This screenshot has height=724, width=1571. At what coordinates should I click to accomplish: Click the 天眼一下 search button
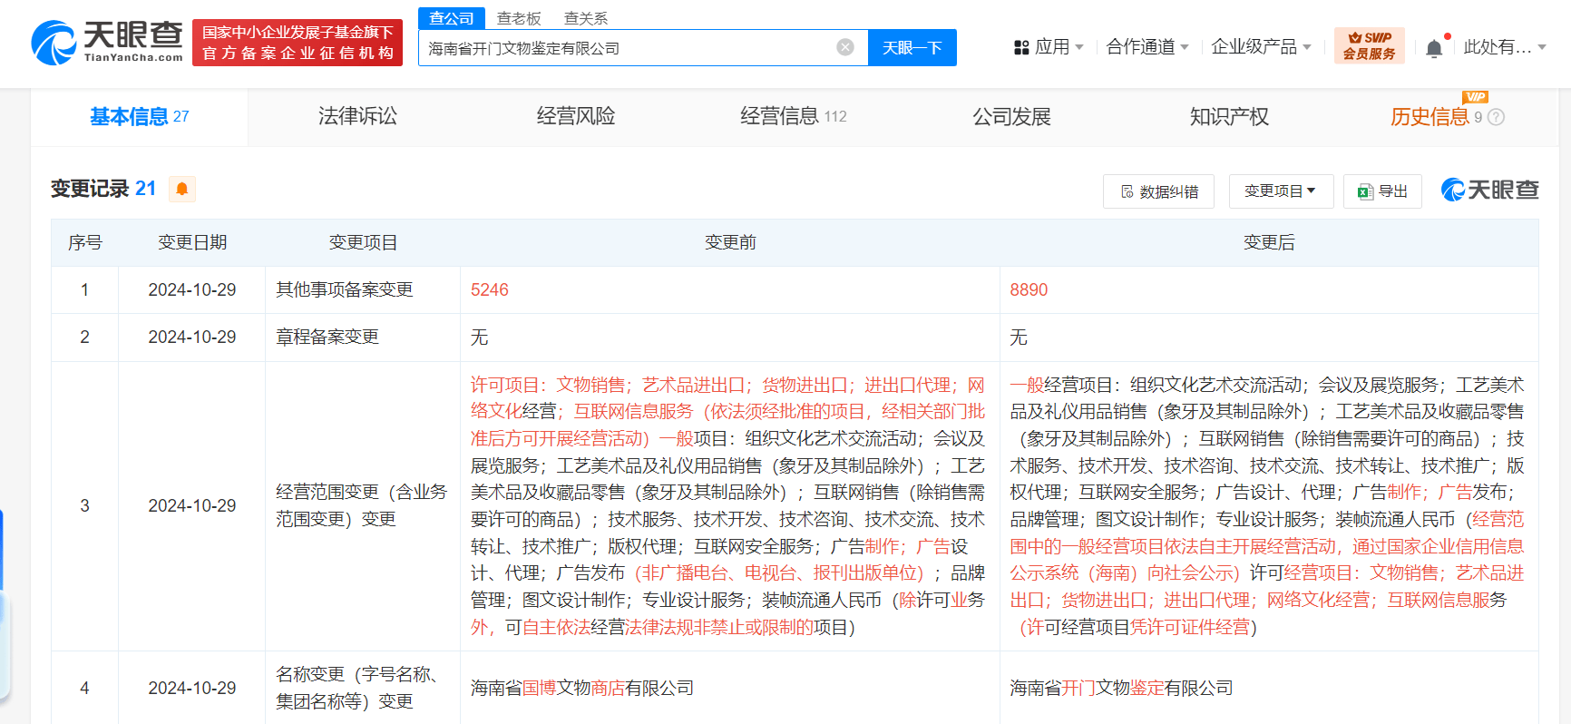pyautogui.click(x=912, y=48)
